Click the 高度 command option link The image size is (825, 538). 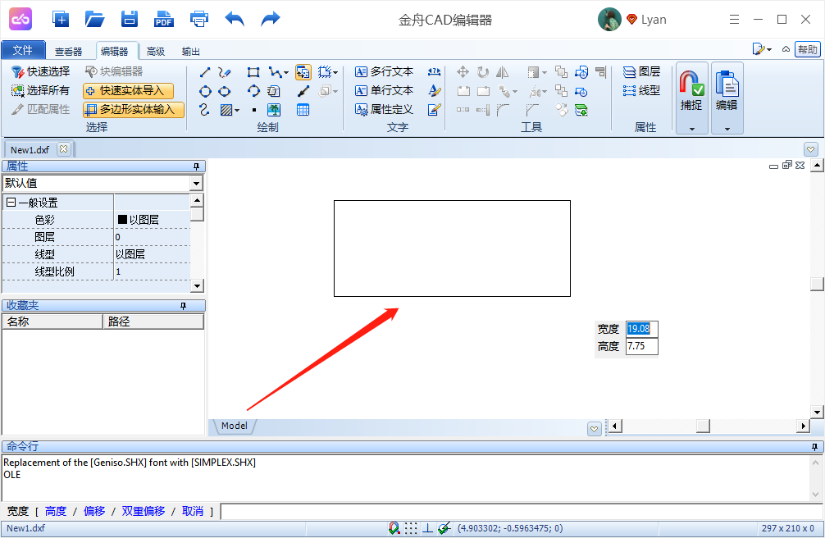point(56,511)
